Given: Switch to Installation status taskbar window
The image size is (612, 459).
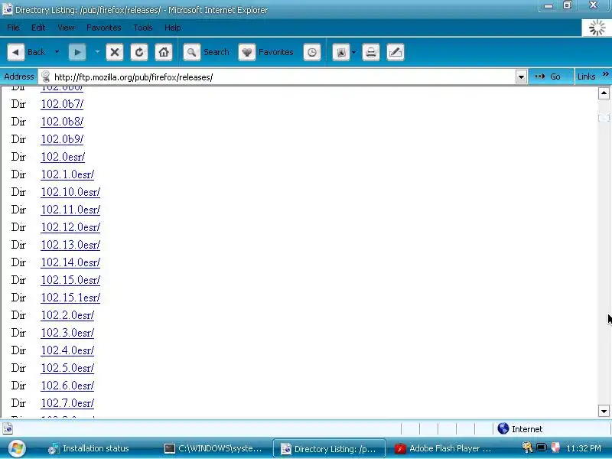Looking at the screenshot, I should 89,448.
